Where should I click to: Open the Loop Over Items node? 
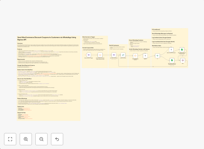[123, 55]
